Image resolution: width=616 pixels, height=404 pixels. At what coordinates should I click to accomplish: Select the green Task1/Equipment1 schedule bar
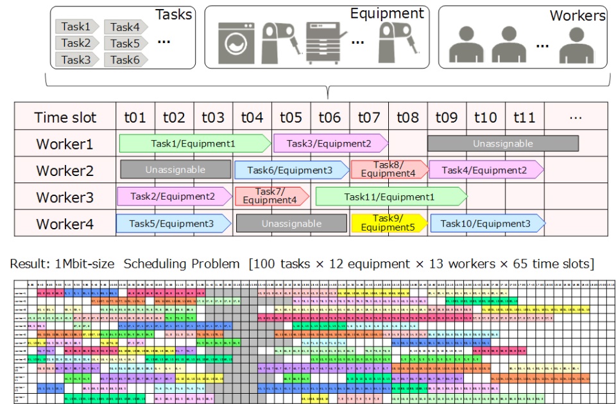(x=194, y=143)
